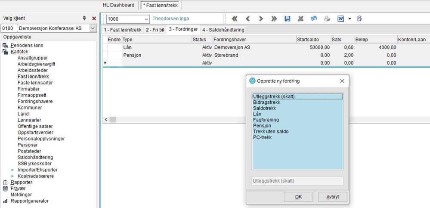This screenshot has width=430, height=208.
Task: Open the 1 - Fast lønn/trekk tab
Action: pyautogui.click(x=123, y=30)
